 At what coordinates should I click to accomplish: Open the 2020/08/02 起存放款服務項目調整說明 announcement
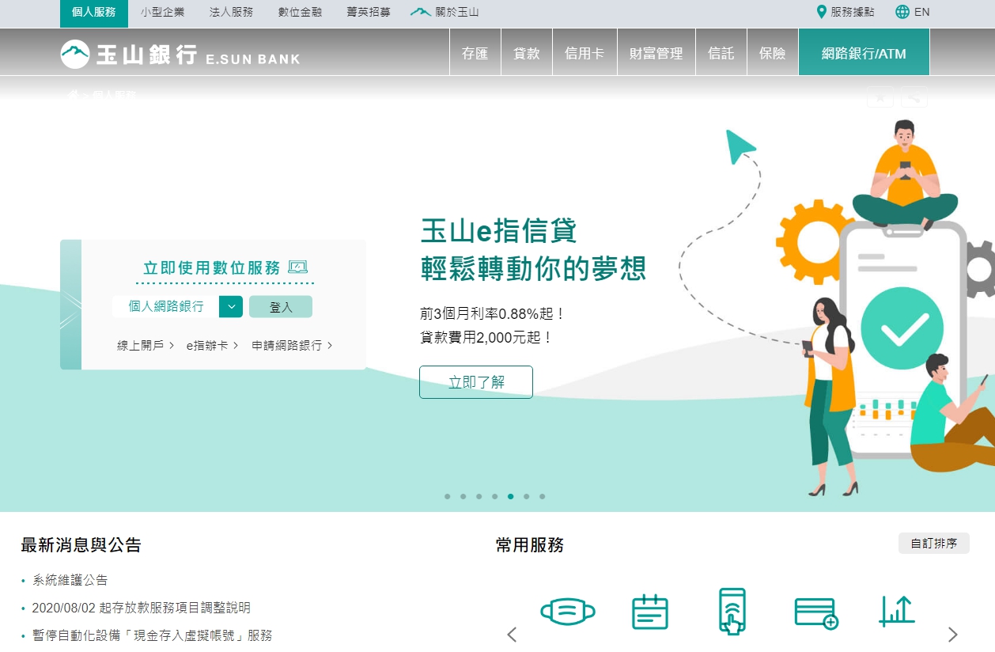[142, 608]
